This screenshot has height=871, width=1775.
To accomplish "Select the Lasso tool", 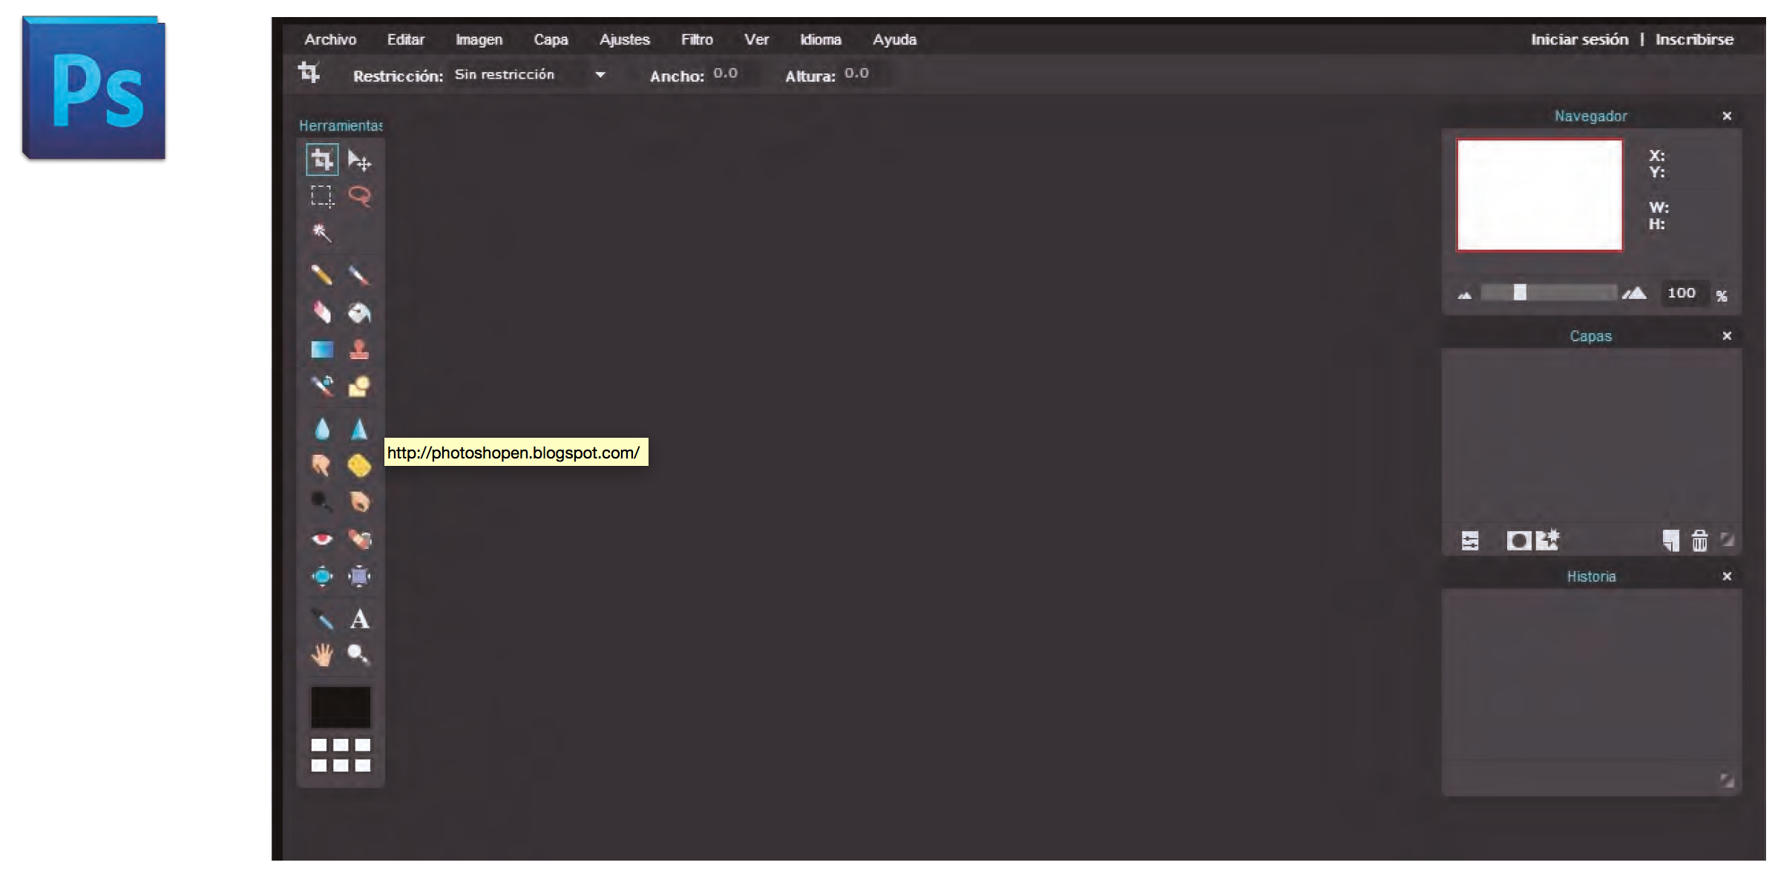I will [359, 196].
